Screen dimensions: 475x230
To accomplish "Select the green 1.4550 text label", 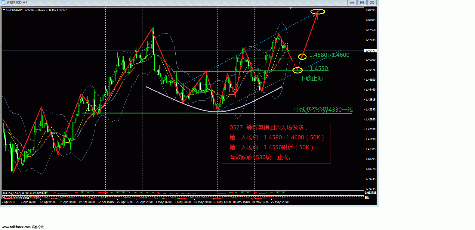I will click(x=319, y=68).
